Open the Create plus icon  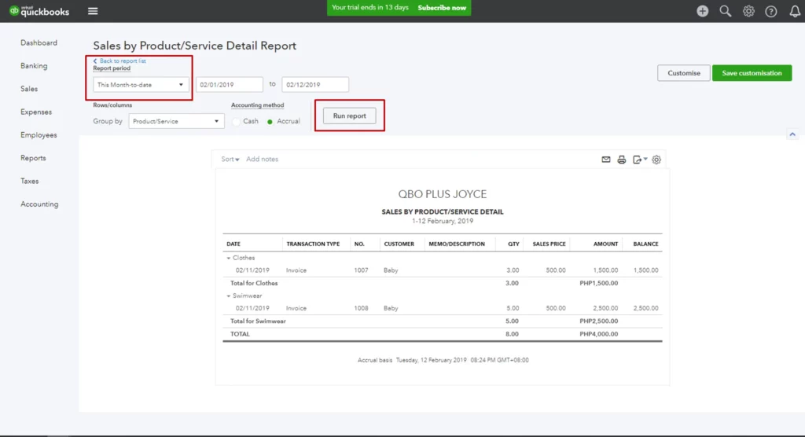click(x=702, y=11)
